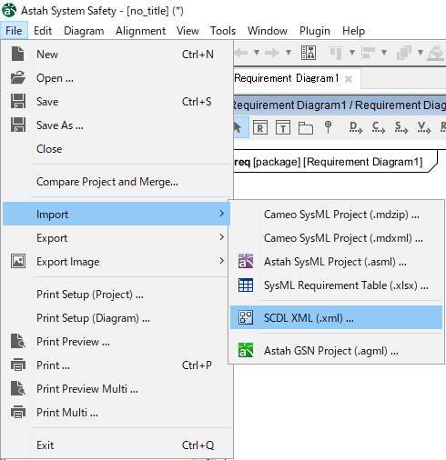Choose Close from the File menu
This screenshot has height=460, width=446.
[117, 149]
